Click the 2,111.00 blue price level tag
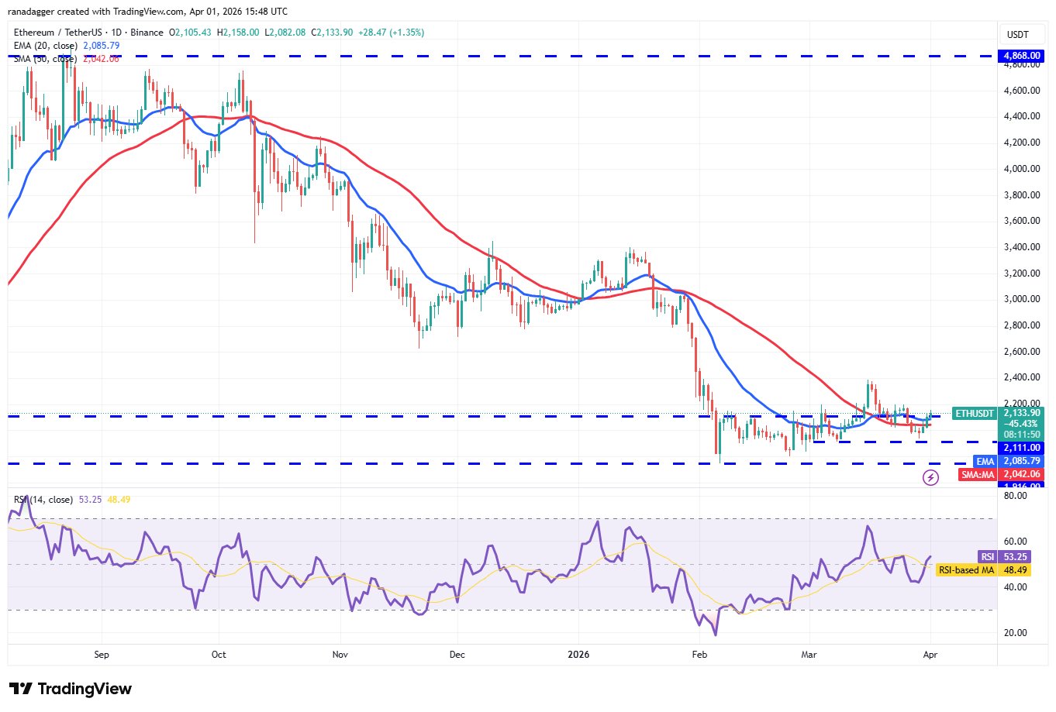The height and width of the screenshot is (712, 1056). (1022, 448)
